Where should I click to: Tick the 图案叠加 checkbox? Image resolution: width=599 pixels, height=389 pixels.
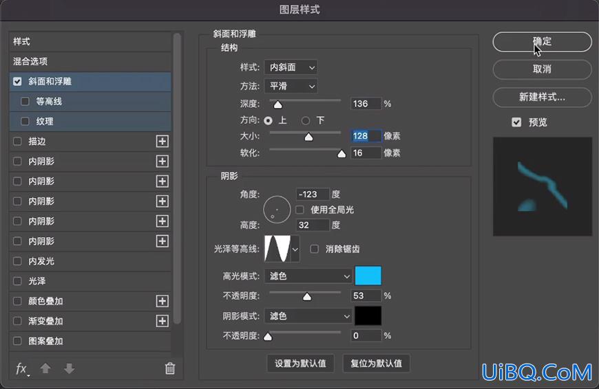(x=17, y=341)
